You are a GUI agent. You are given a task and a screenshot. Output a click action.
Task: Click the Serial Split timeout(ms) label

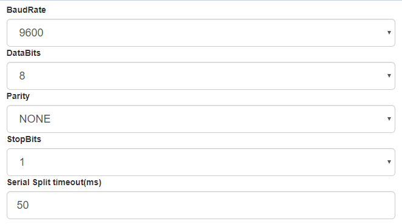54,182
